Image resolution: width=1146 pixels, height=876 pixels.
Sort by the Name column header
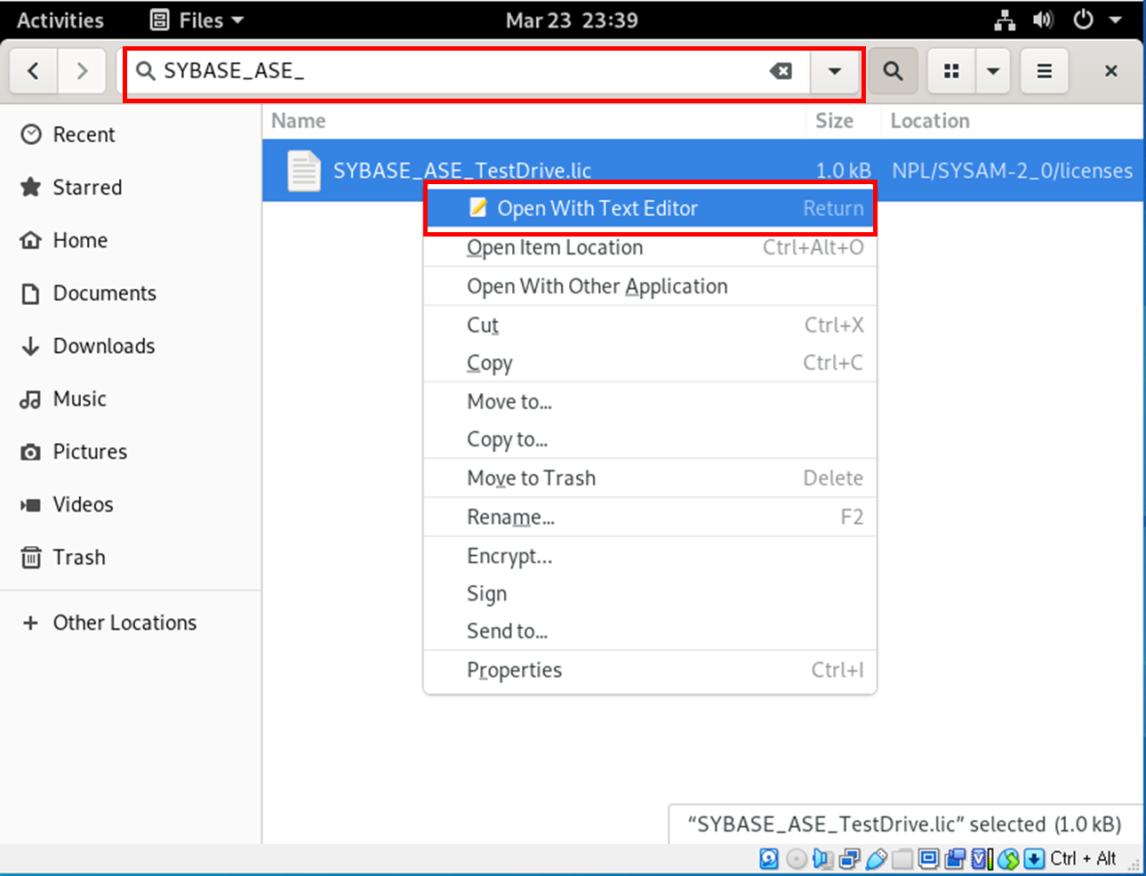coord(299,121)
